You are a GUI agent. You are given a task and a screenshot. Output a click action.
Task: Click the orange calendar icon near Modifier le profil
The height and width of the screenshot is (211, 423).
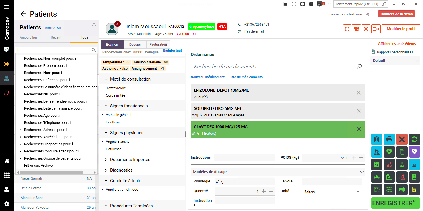coord(356,29)
